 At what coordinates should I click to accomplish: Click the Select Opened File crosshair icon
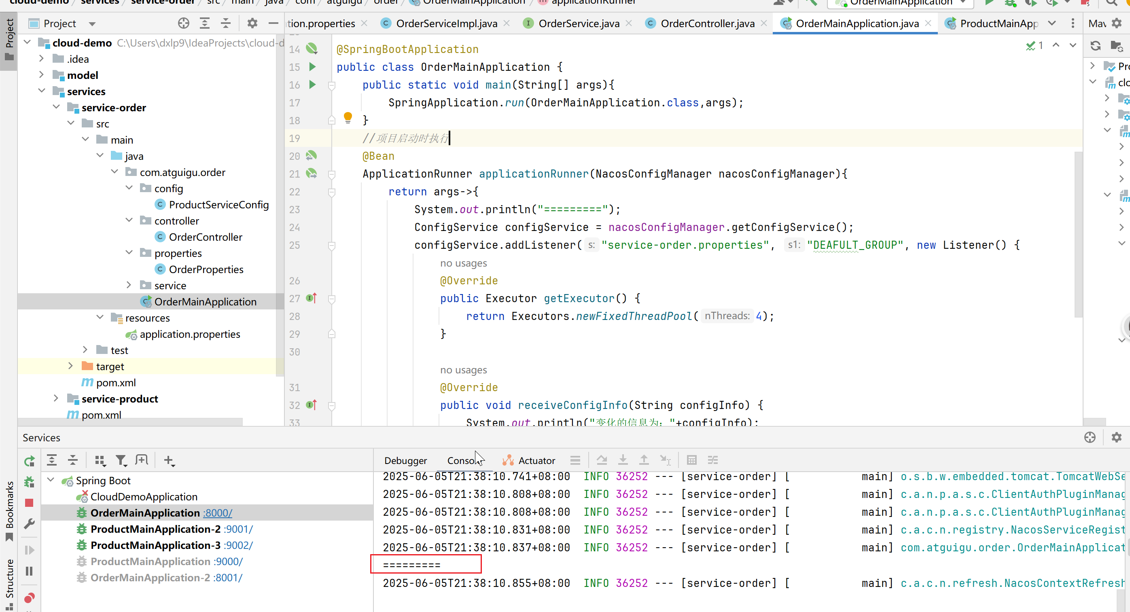183,23
